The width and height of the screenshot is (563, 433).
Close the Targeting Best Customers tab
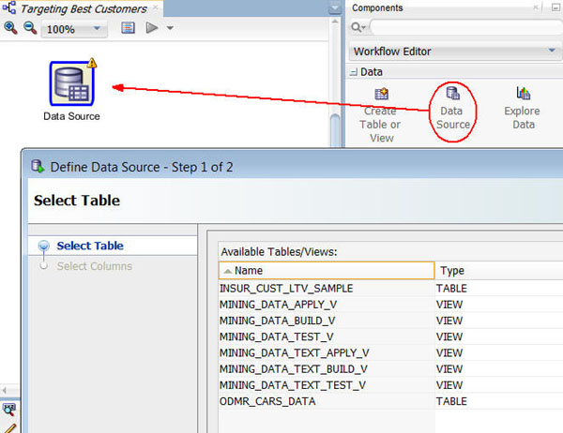[155, 7]
